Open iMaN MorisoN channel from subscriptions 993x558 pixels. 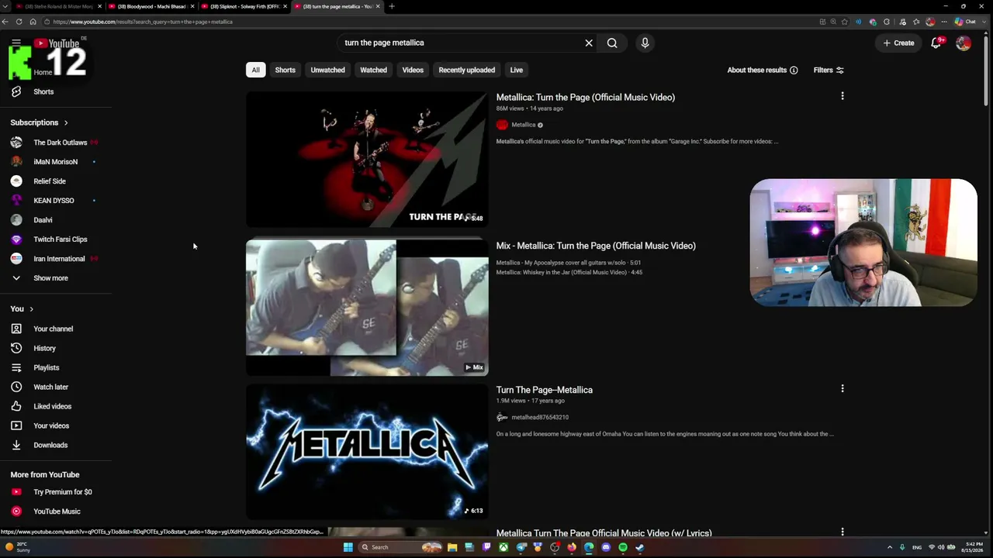(x=56, y=162)
